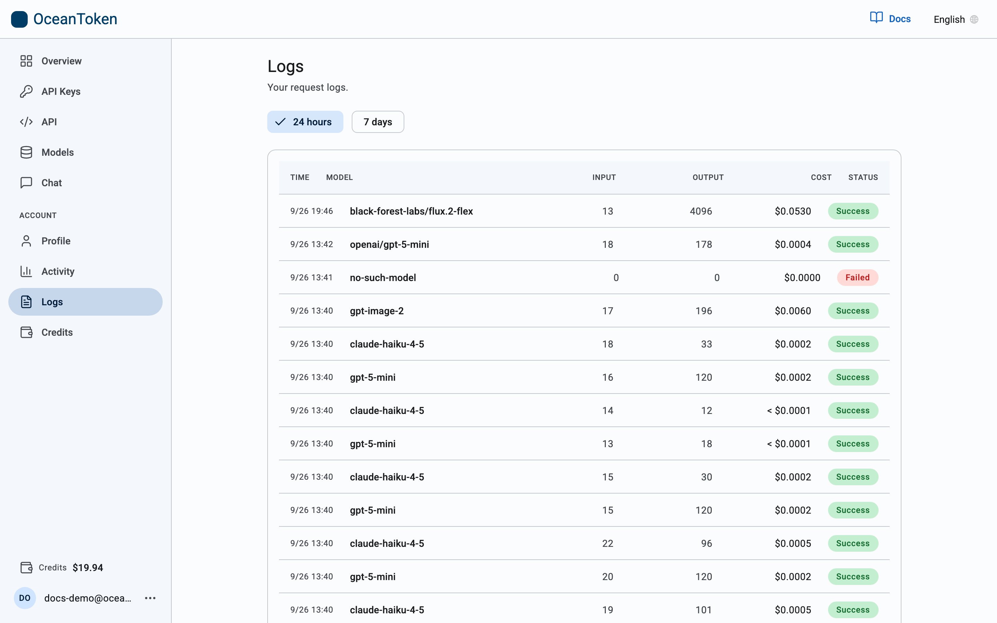Click the Failed status badge

point(857,278)
